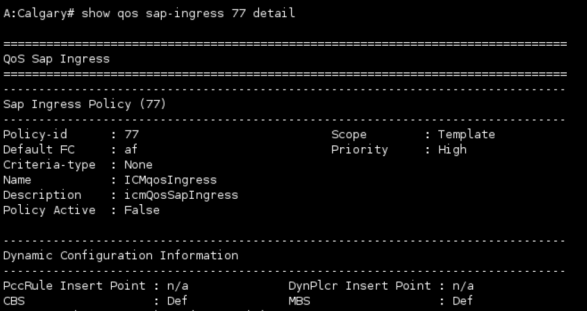This screenshot has width=587, height=311.
Task: Click the "Priority" field label
Action: pos(359,150)
